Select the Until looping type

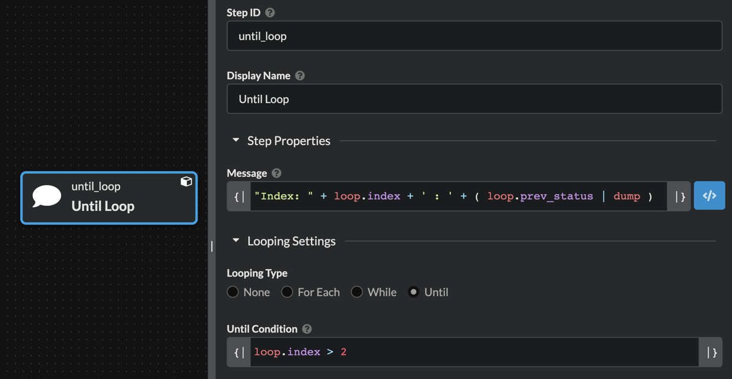tap(414, 292)
